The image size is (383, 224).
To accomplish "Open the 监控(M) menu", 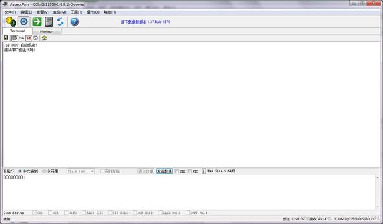I will [60, 12].
